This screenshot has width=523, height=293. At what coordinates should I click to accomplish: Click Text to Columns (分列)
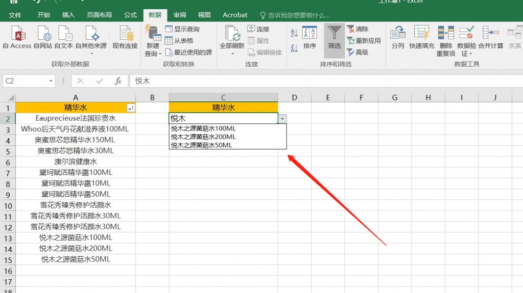[x=398, y=37]
